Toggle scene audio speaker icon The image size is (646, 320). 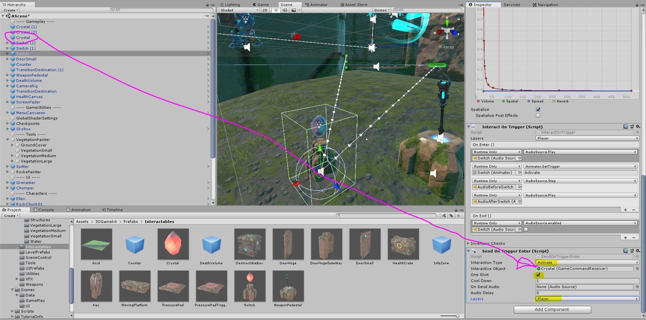coord(285,10)
